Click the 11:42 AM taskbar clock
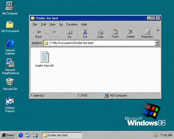This screenshot has width=174, height=139. 166,135
